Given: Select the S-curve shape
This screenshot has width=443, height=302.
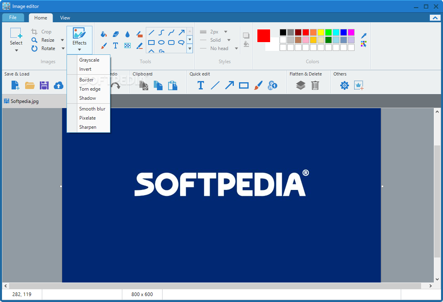Looking at the screenshot, I should click(161, 33).
